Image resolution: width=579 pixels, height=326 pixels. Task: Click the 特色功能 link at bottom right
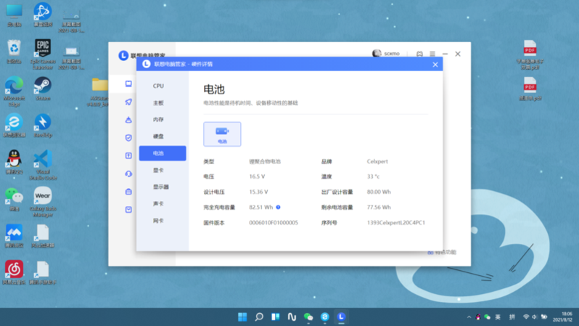pos(443,252)
